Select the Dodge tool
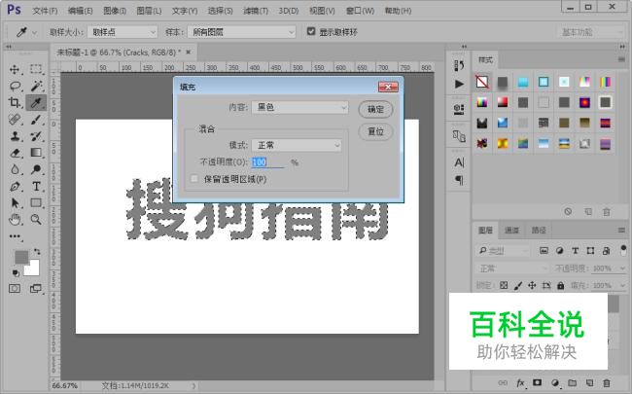Screen dimensions: 632x394 pos(36,169)
